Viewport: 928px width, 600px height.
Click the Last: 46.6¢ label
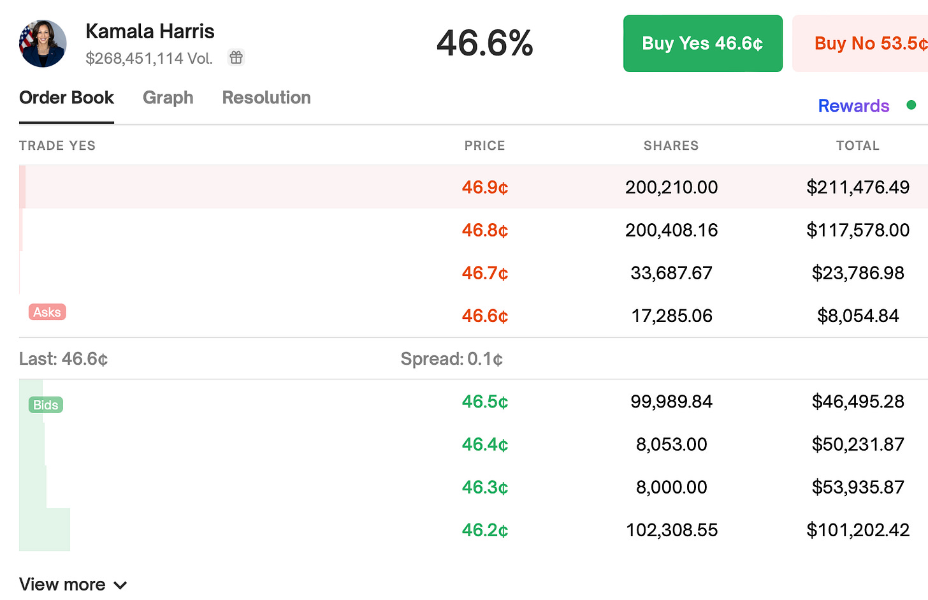tap(64, 359)
